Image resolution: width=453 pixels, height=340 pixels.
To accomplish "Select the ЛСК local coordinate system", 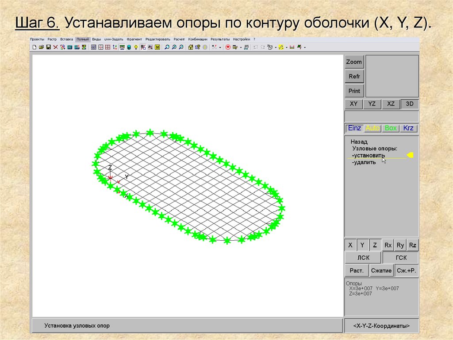I will click(363, 258).
